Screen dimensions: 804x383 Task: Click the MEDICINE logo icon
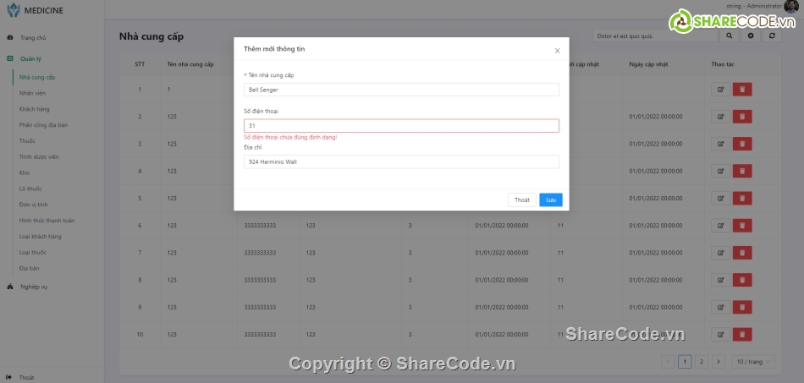coord(14,10)
